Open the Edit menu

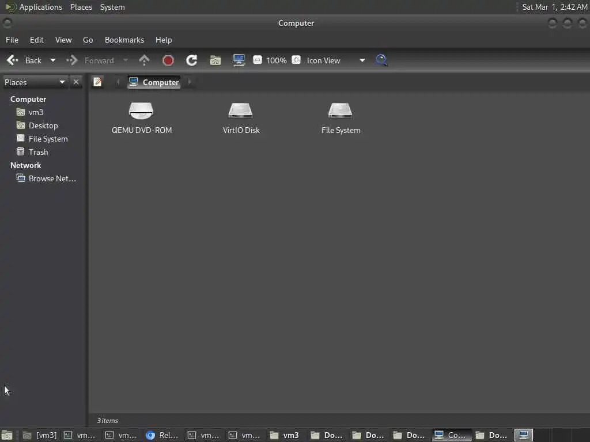[36, 40]
